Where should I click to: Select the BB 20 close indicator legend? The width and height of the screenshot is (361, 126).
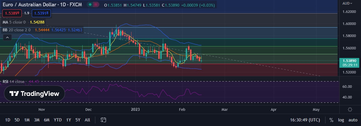(x=17, y=30)
